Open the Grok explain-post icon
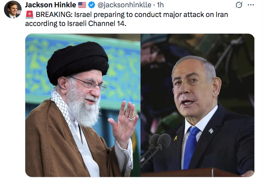 coord(239,5)
